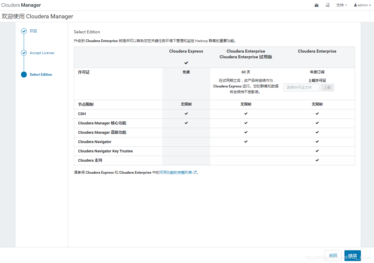374x263 pixels.
Task: Select the Select Edition step
Action: [41, 75]
